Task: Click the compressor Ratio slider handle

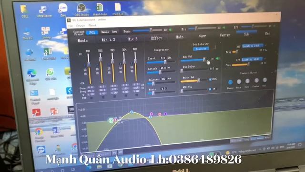Action: 153,93
